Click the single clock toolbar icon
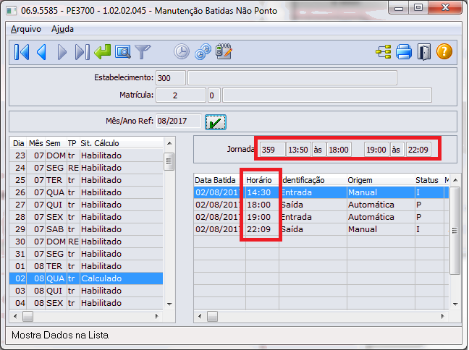The width and height of the screenshot is (469, 350). 182,51
